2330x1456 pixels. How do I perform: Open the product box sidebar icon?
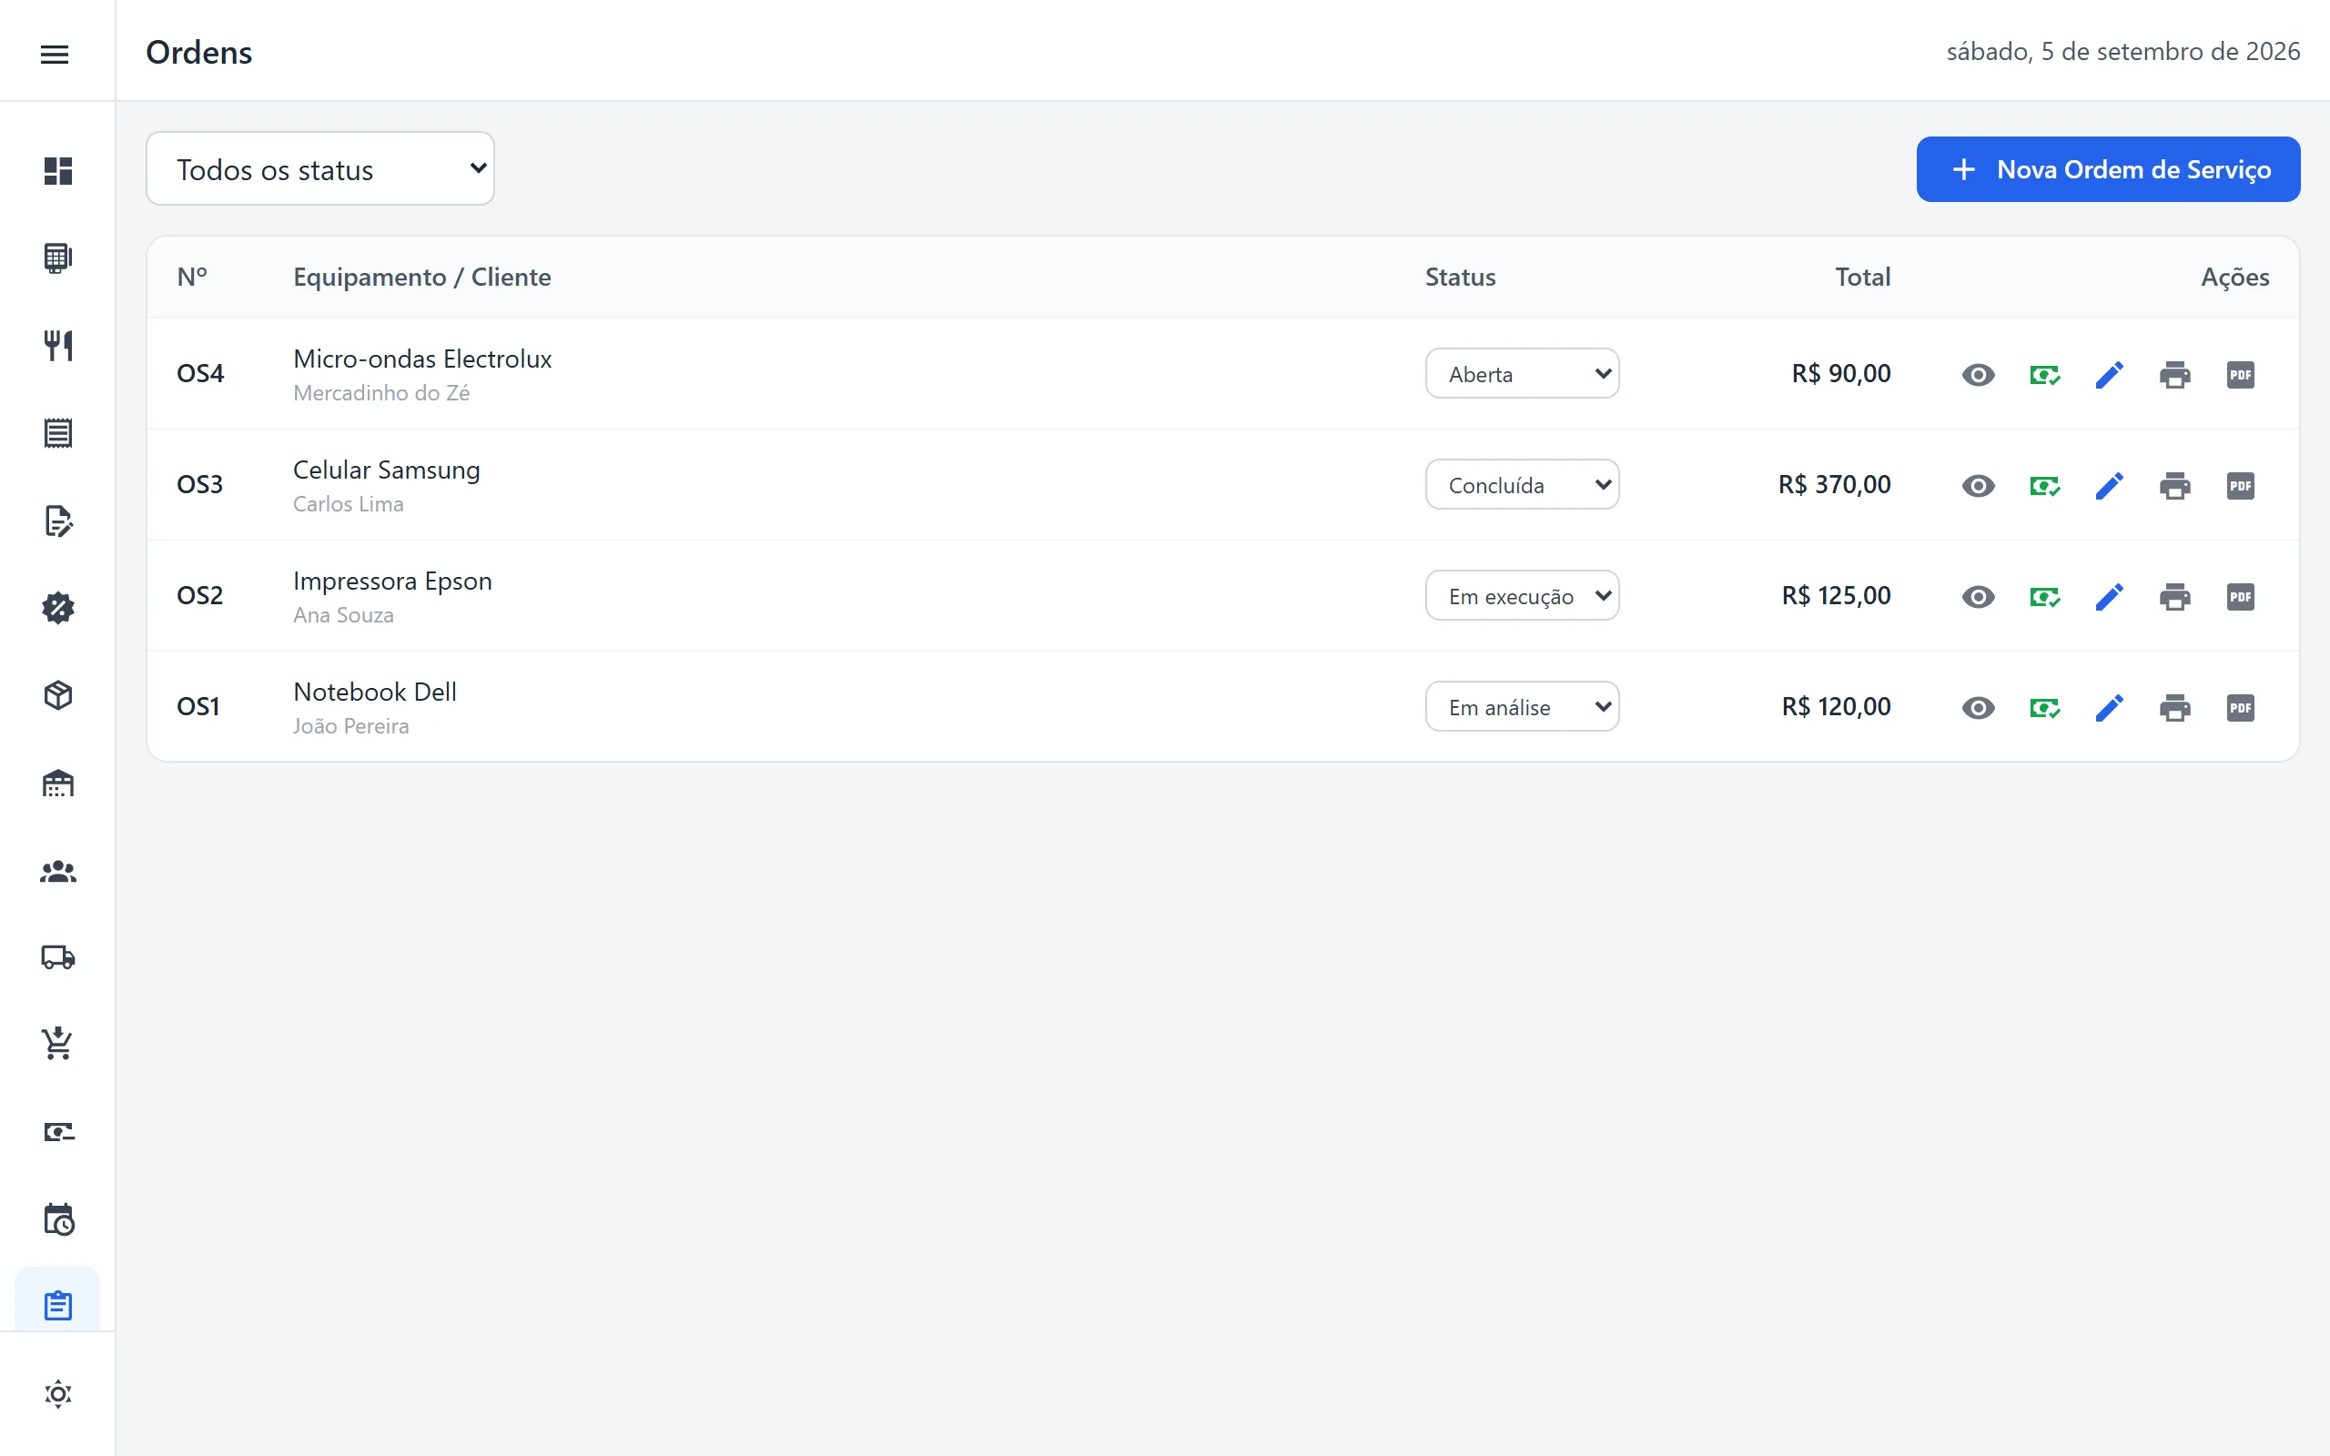[57, 695]
